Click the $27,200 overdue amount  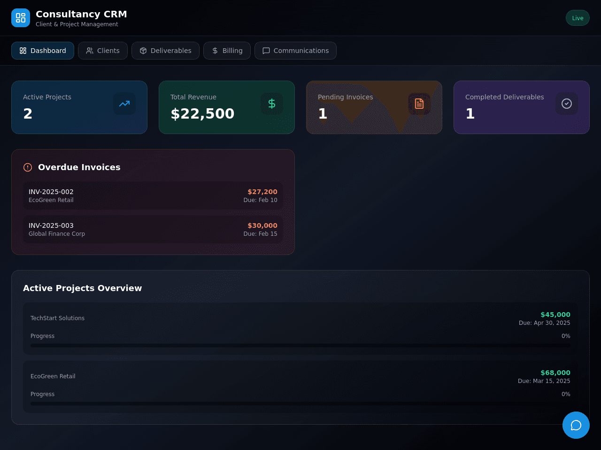pyautogui.click(x=262, y=192)
